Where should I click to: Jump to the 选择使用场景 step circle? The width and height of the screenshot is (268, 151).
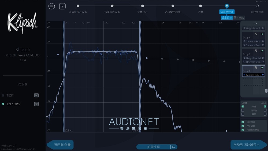[173, 6]
